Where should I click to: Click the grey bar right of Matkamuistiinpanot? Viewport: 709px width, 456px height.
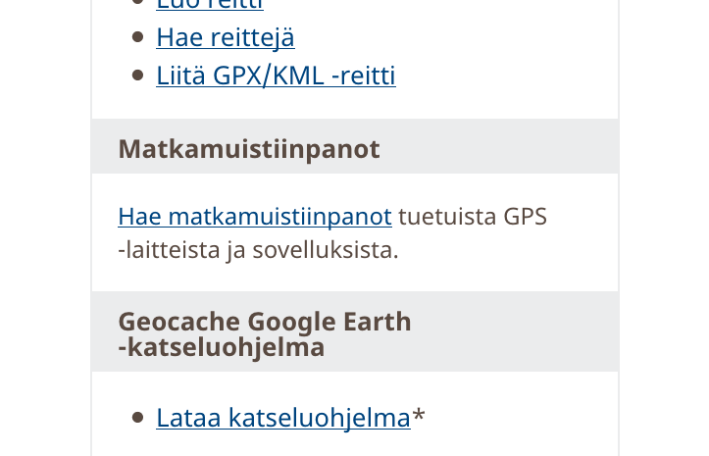500,147
